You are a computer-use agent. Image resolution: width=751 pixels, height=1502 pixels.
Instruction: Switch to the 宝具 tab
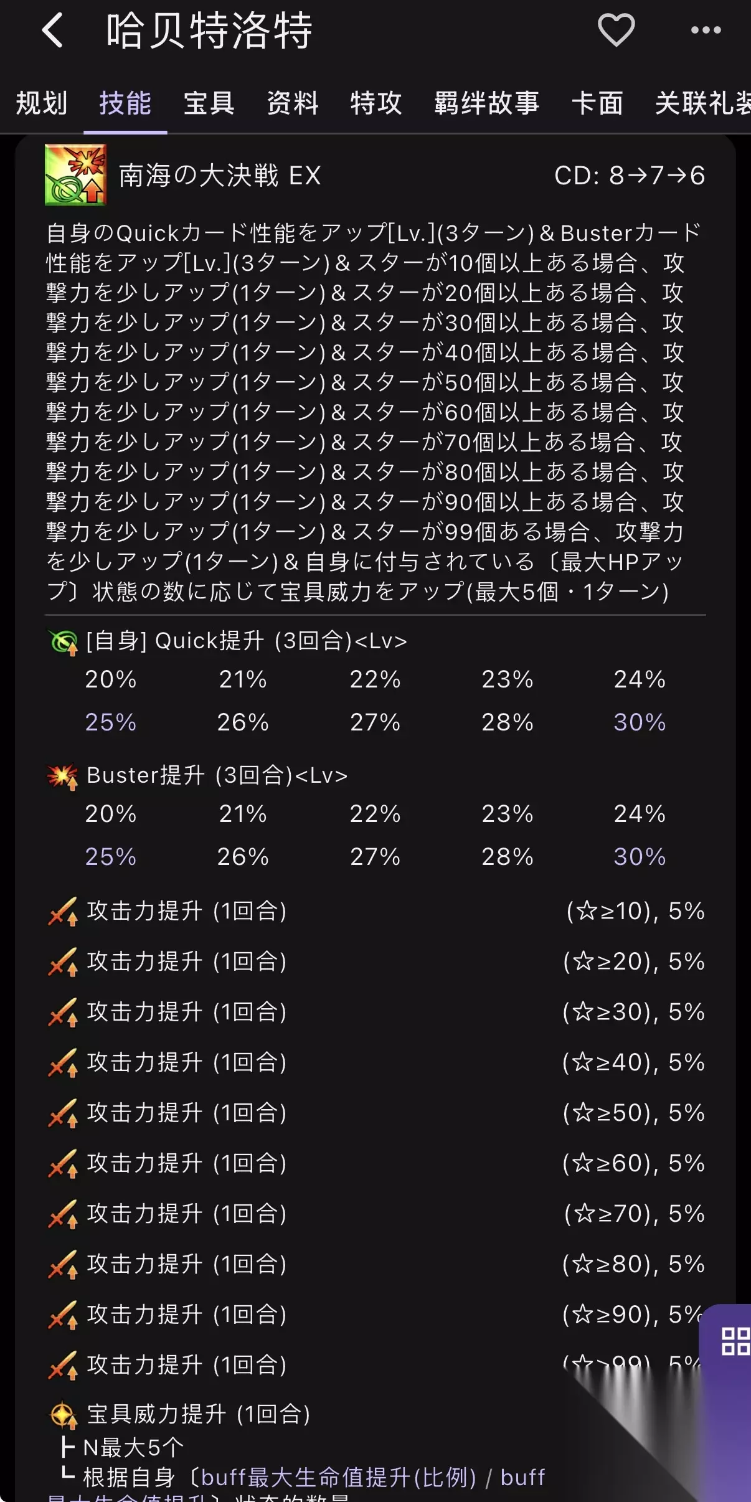point(209,103)
